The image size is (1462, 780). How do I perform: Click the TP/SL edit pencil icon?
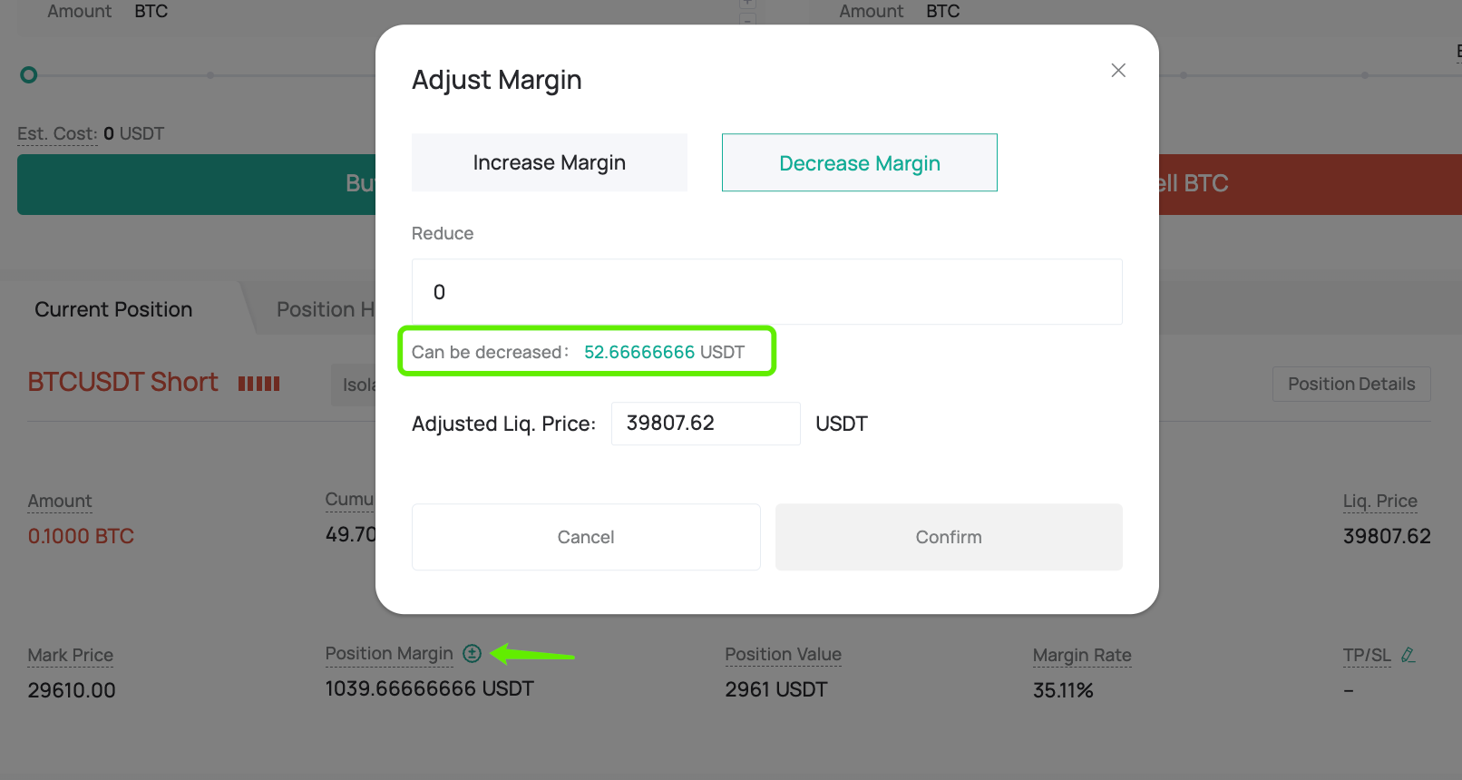(x=1408, y=654)
